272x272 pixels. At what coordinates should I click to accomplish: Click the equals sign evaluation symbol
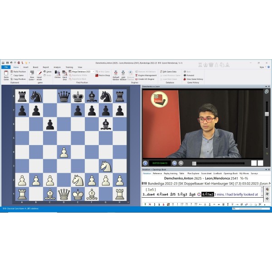click(214, 204)
